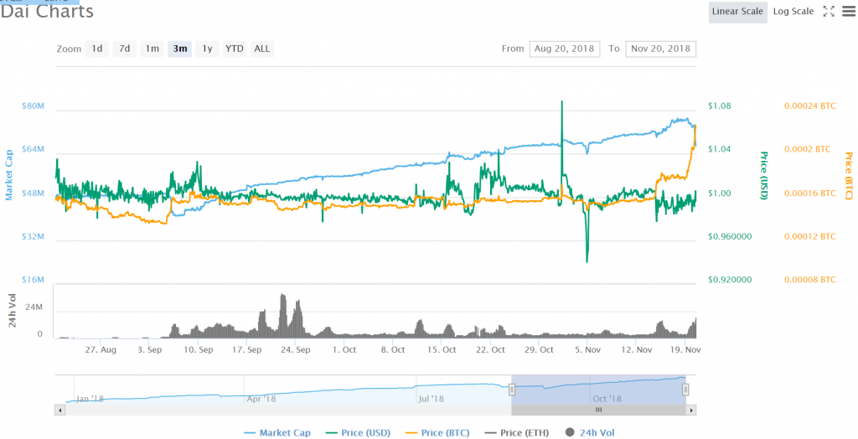Image resolution: width=858 pixels, height=439 pixels.
Task: Select YTD zoom range
Action: 235,49
